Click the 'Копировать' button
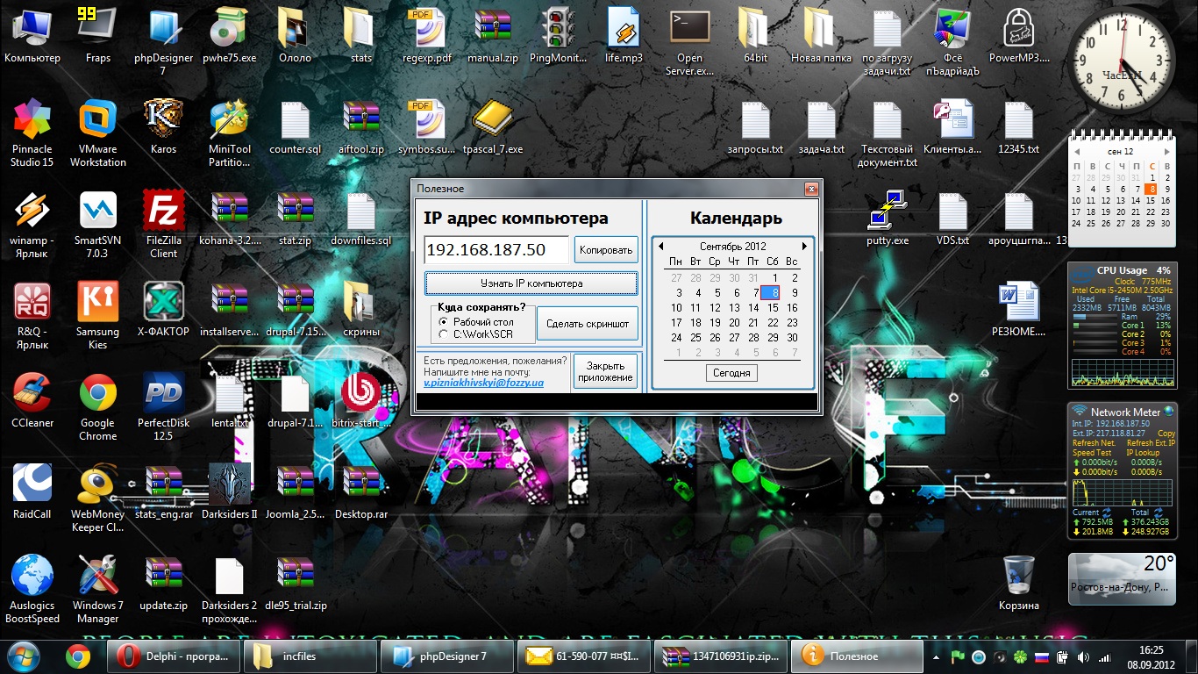The image size is (1198, 674). 606,250
